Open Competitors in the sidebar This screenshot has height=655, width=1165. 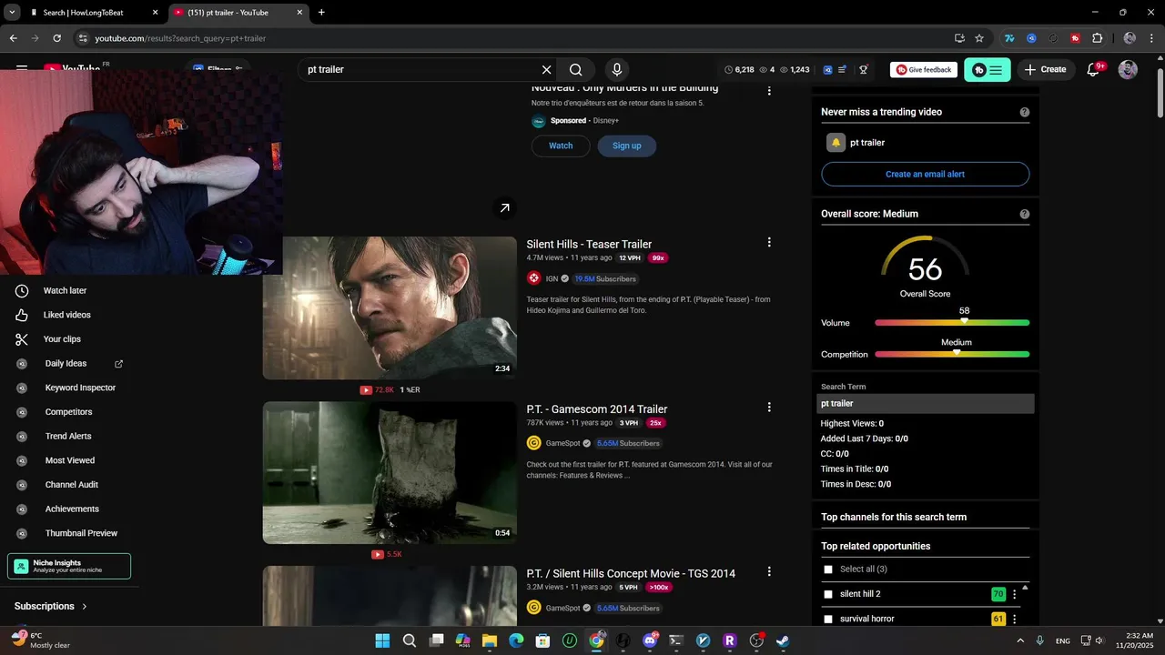click(69, 412)
